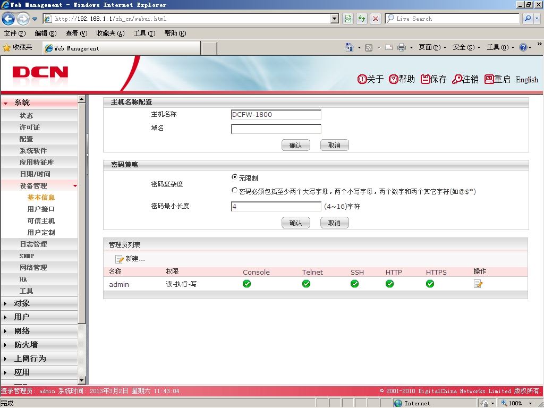This screenshot has width=544, height=408.
Task: Open the 帮助(H) menu in menu bar
Action: [175, 33]
